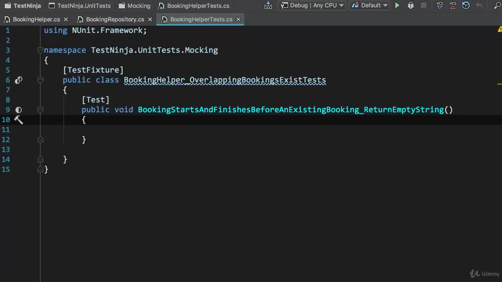The image size is (502, 282).
Task: Open search with the magnifier icon
Action: coord(498,5)
